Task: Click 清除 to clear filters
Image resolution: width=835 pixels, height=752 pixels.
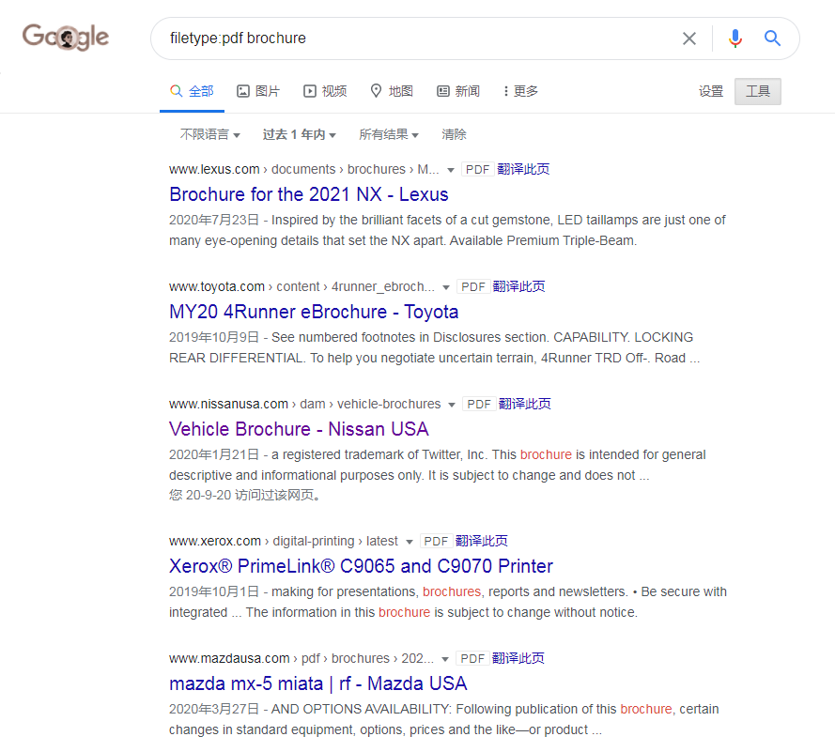Action: [x=454, y=134]
